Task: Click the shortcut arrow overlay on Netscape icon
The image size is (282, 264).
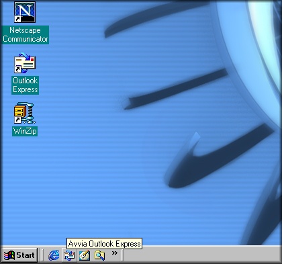Action: (17, 19)
